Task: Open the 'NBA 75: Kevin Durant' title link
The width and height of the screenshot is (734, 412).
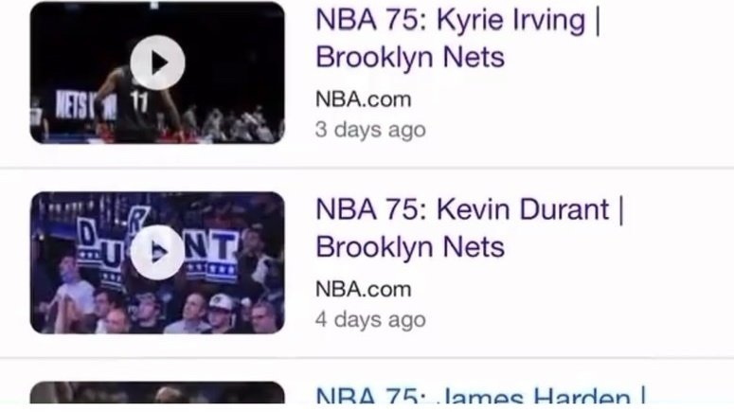Action: pos(470,210)
